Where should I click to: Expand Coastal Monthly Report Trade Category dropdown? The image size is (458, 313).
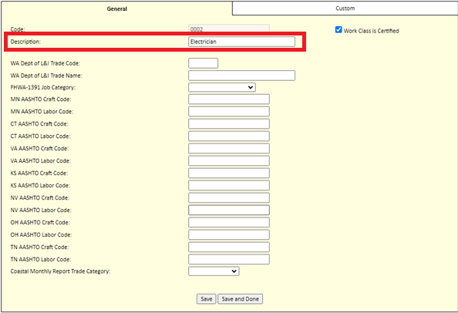tap(214, 271)
